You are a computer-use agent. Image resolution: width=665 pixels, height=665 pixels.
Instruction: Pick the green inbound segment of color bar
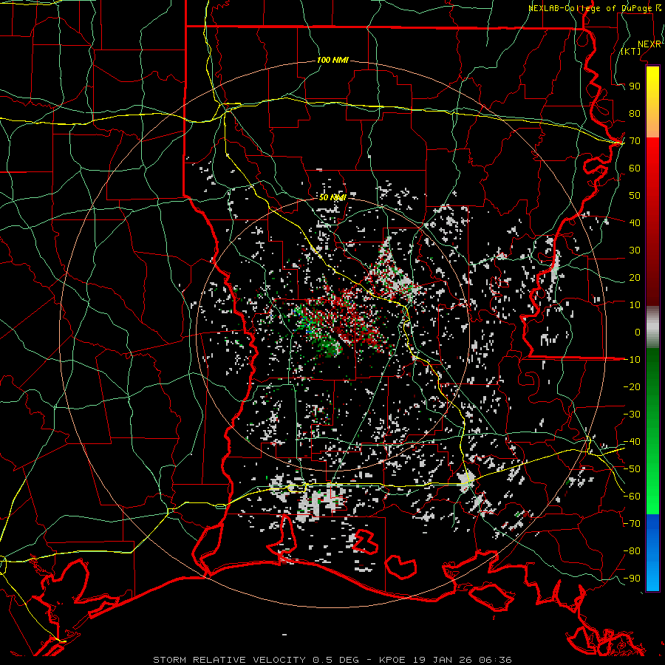[x=652, y=431]
